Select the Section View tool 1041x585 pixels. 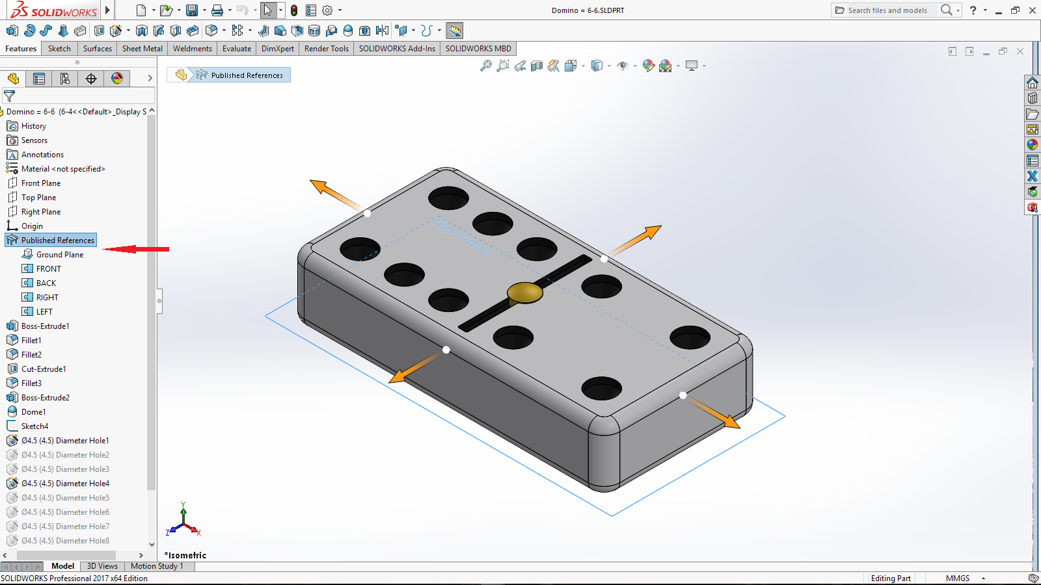(x=537, y=66)
